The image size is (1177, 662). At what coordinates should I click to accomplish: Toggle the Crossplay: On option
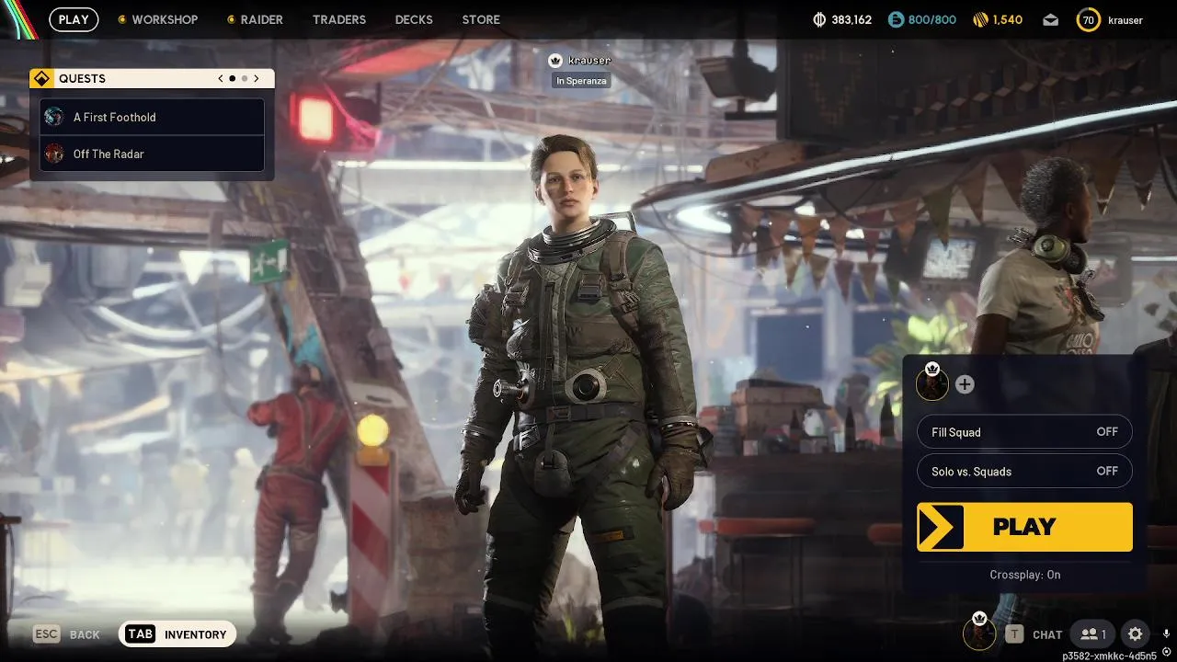point(1024,575)
